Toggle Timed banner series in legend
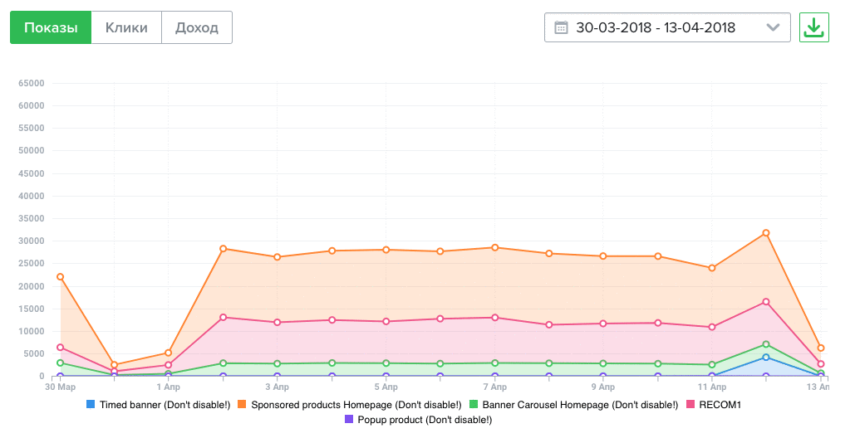855x443 pixels. (x=165, y=405)
